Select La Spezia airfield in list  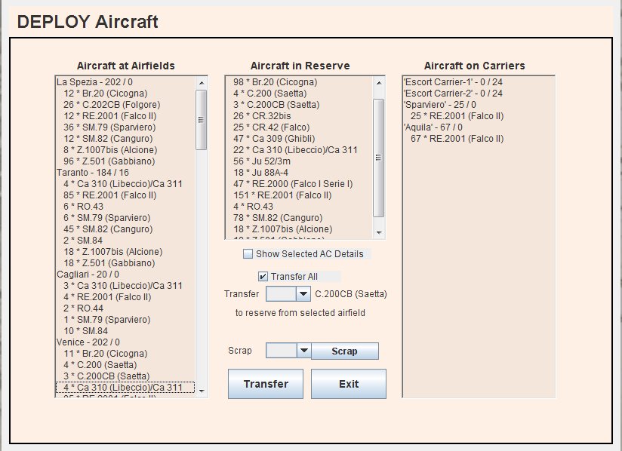click(94, 82)
